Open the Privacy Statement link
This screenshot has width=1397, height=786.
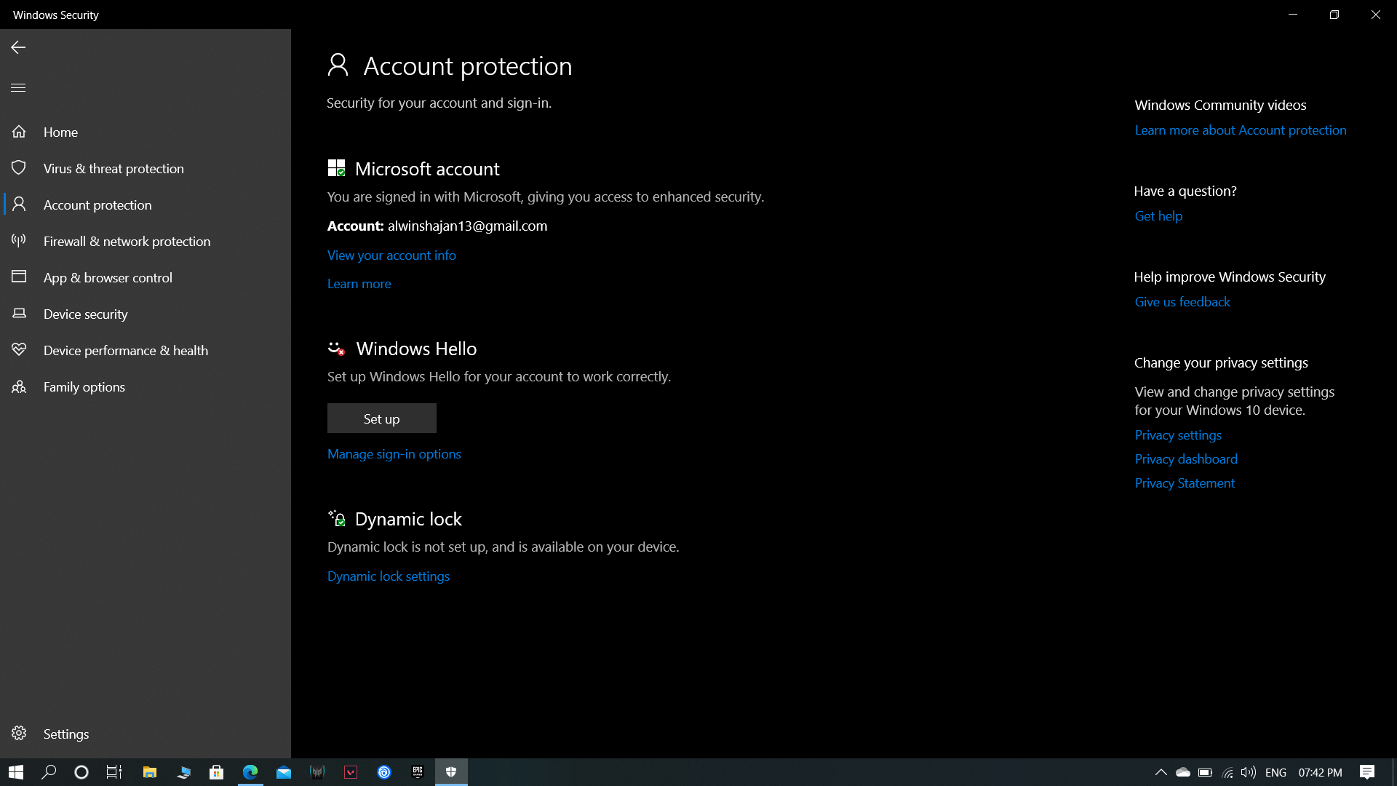pyautogui.click(x=1185, y=483)
